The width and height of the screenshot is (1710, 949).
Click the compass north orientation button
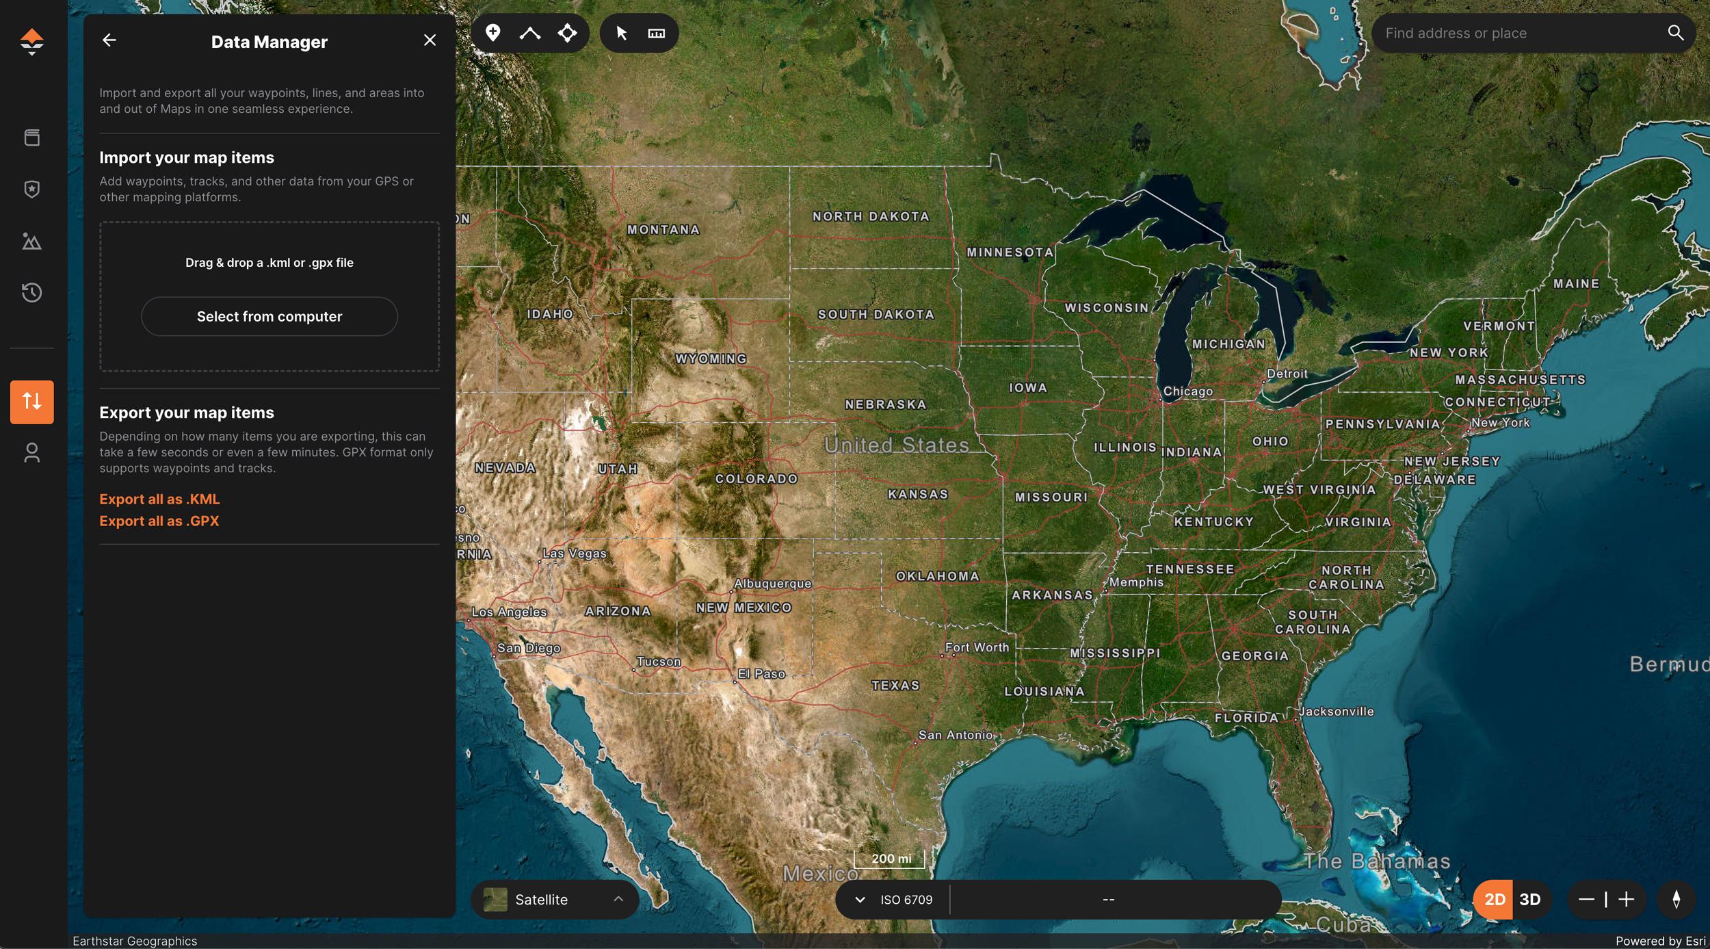click(x=1676, y=899)
